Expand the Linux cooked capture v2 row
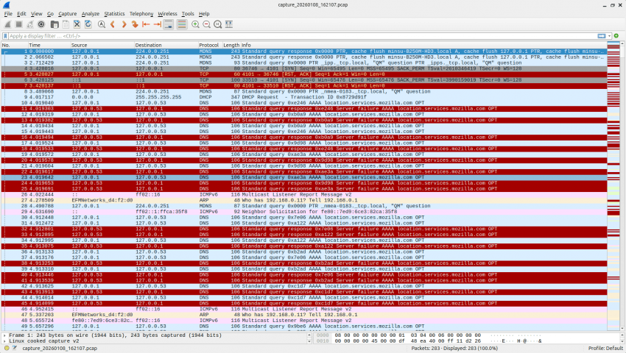Image resolution: width=626 pixels, height=353 pixels. tap(3, 340)
